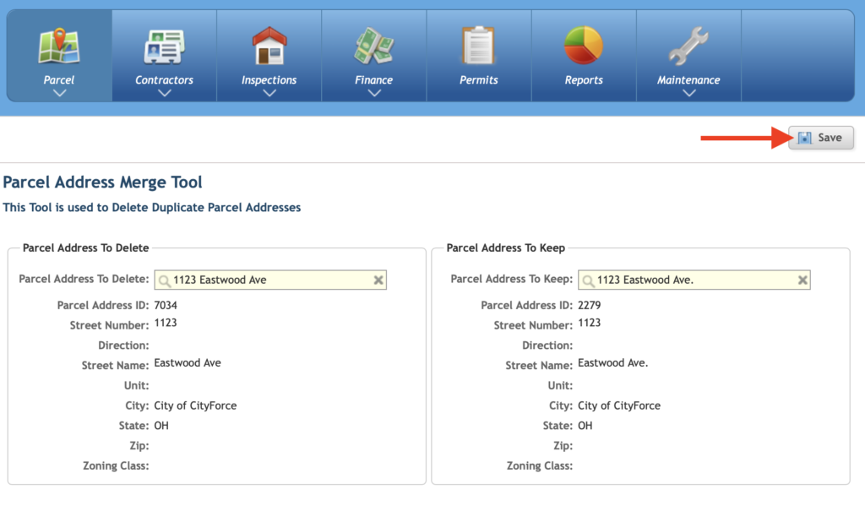Expand the Maintenance menu chevron
The height and width of the screenshot is (506, 865).
[688, 93]
